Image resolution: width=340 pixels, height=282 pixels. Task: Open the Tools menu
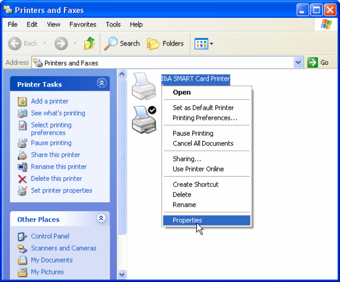[113, 24]
